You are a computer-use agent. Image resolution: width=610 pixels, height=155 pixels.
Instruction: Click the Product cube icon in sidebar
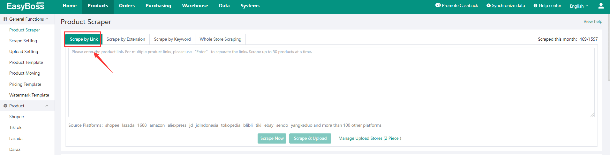5,106
